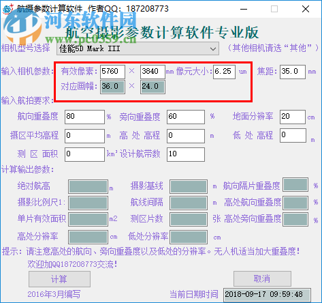
Task: Click the 测区面积 input field
Action: click(x=84, y=154)
